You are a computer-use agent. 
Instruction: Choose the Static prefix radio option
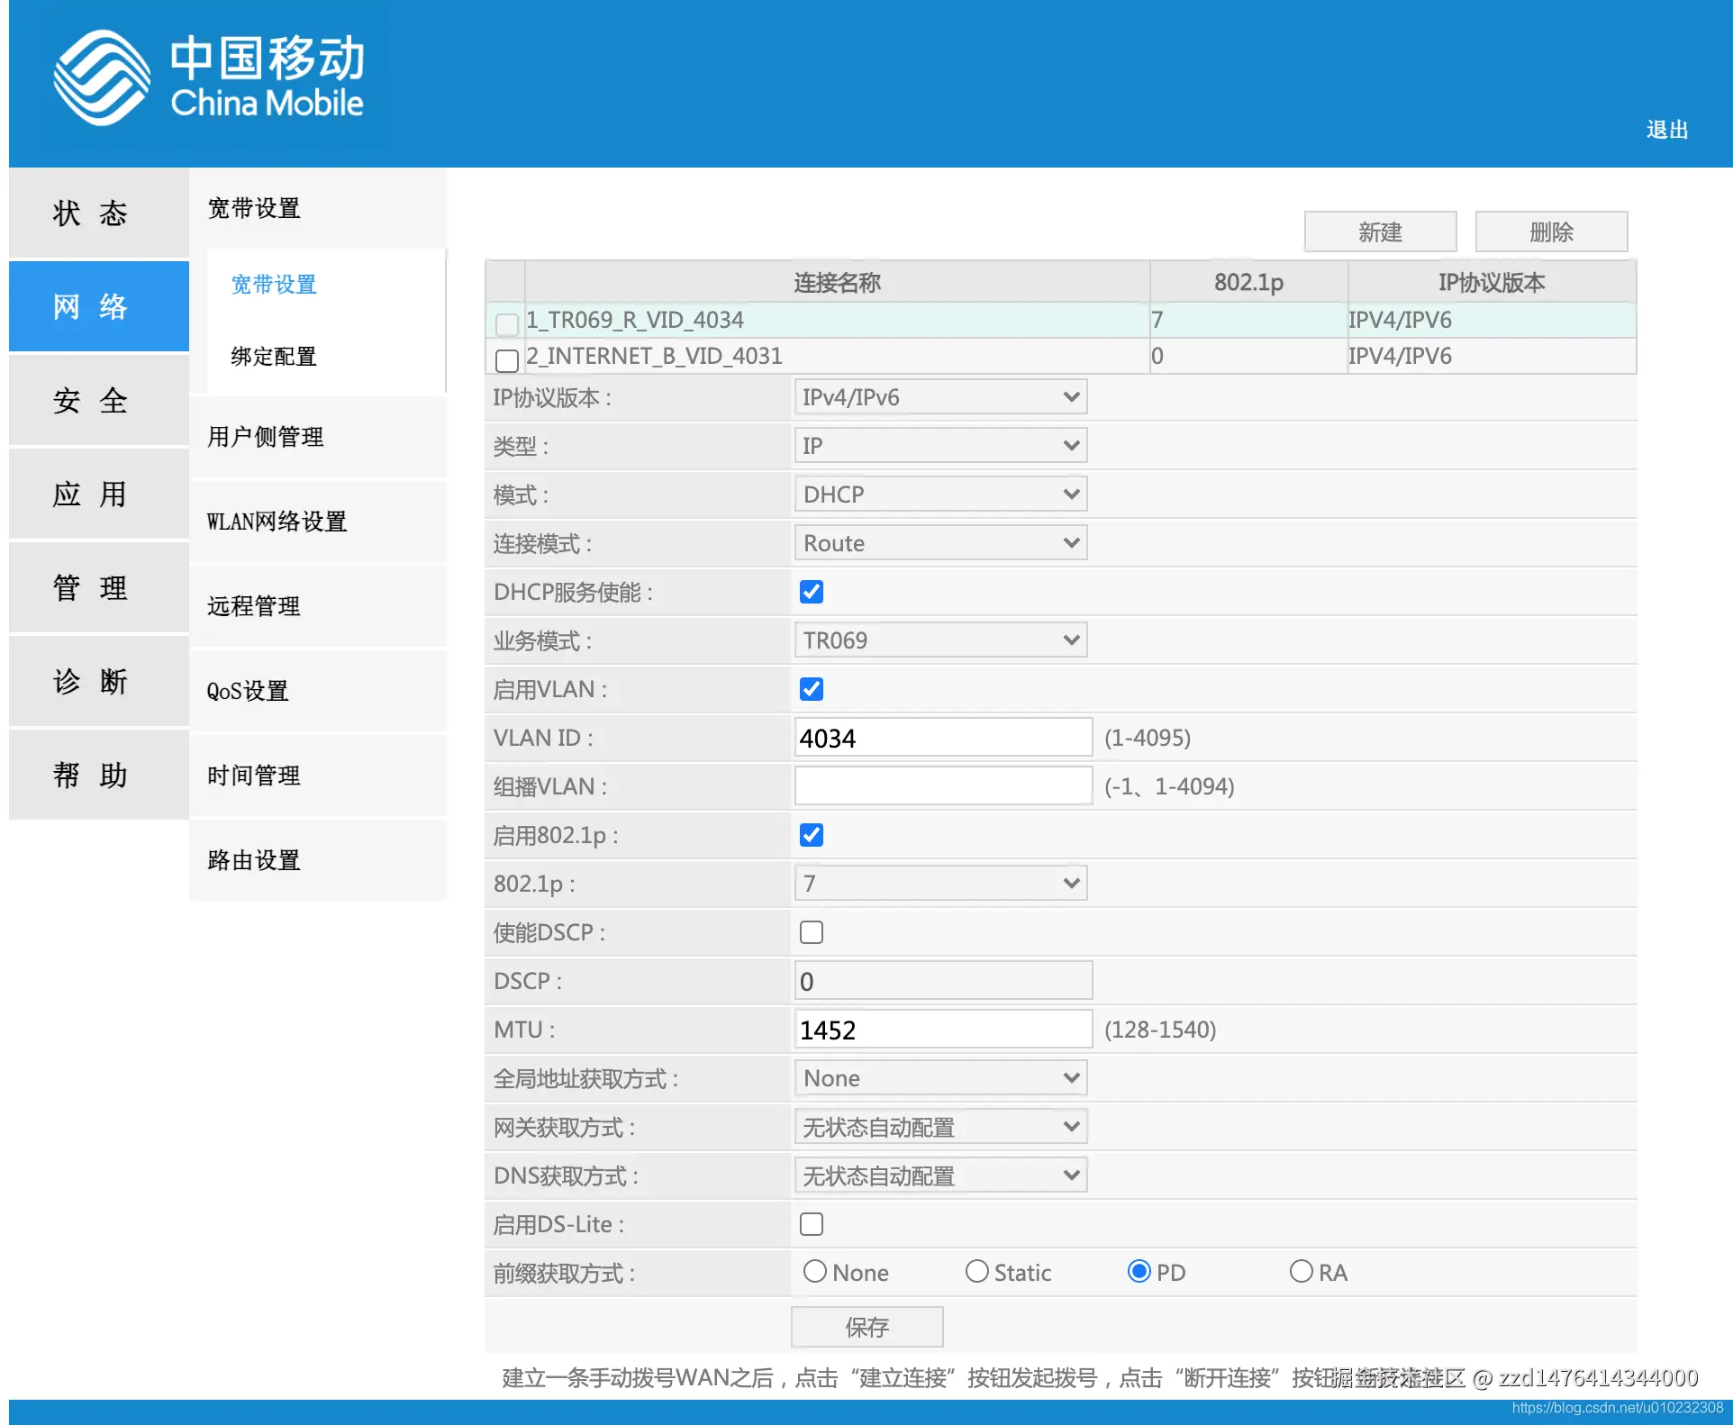(976, 1271)
